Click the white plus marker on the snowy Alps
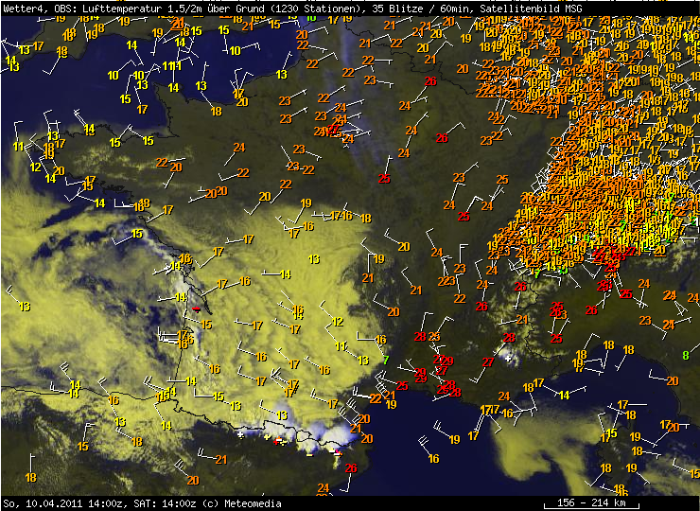This screenshot has height=511, width=700. tap(508, 359)
